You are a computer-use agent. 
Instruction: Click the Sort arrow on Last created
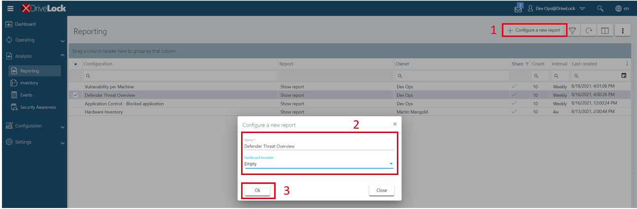click(627, 64)
